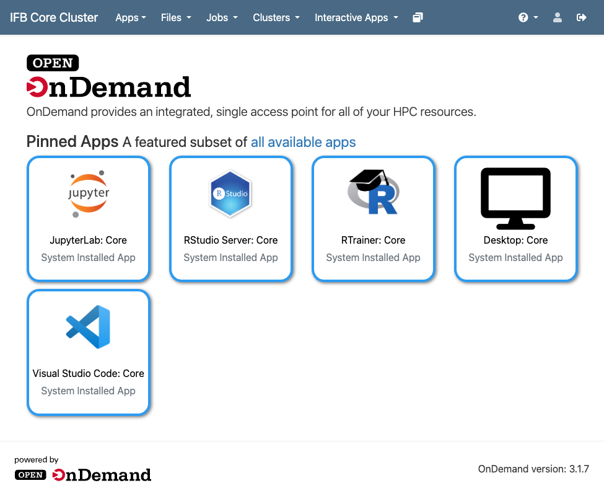This screenshot has width=604, height=496.
Task: Click the powered by footer text
Action: (36, 460)
